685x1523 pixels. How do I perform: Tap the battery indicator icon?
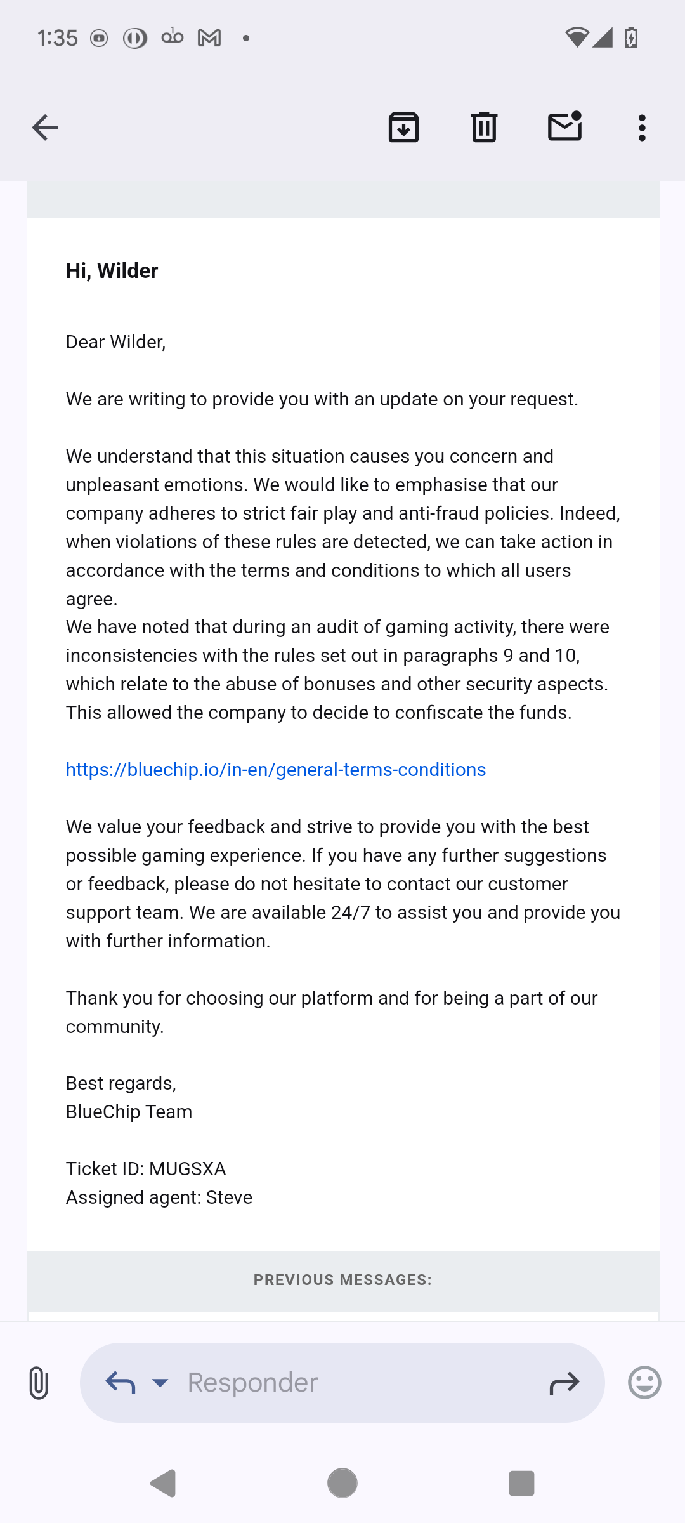point(630,38)
